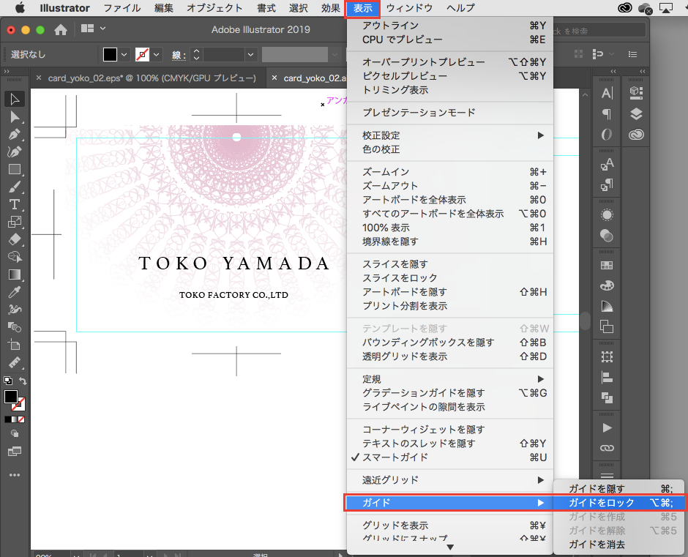Screen dimensions: 688x557
Task: Pick the Type tool
Action: pyautogui.click(x=14, y=203)
